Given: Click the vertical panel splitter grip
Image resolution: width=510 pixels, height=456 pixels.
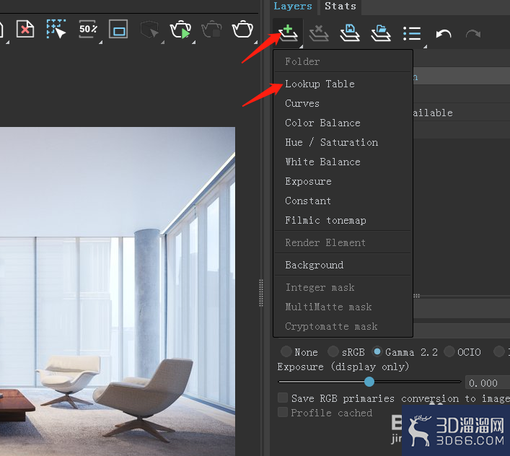Looking at the screenshot, I should (x=261, y=293).
